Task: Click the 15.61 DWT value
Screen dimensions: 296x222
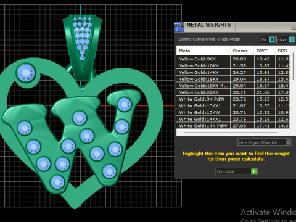Action: point(263,72)
